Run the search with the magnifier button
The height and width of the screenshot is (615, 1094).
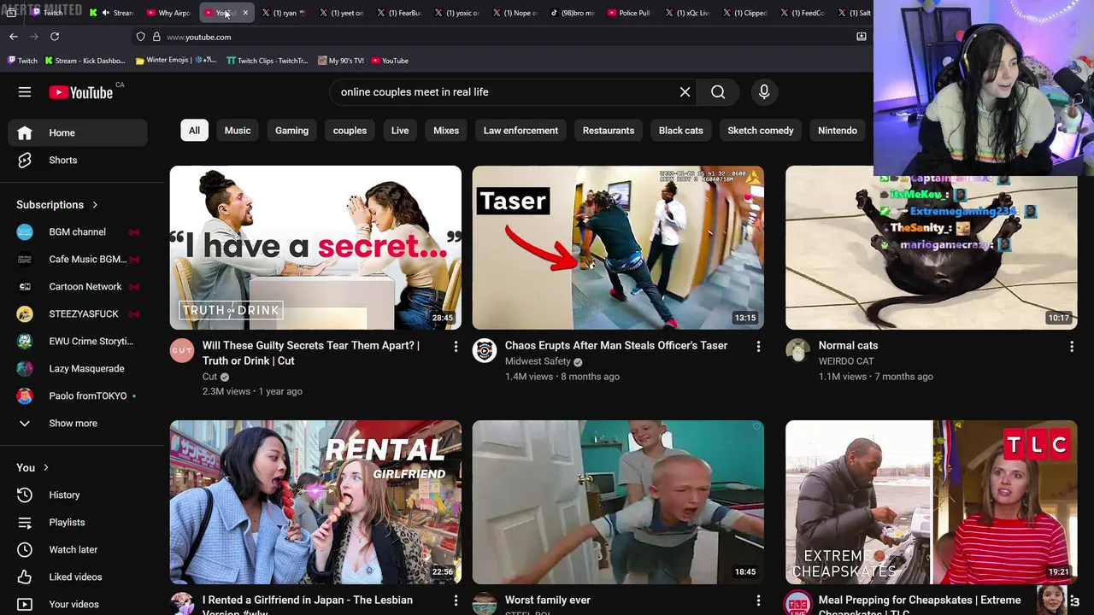click(718, 92)
